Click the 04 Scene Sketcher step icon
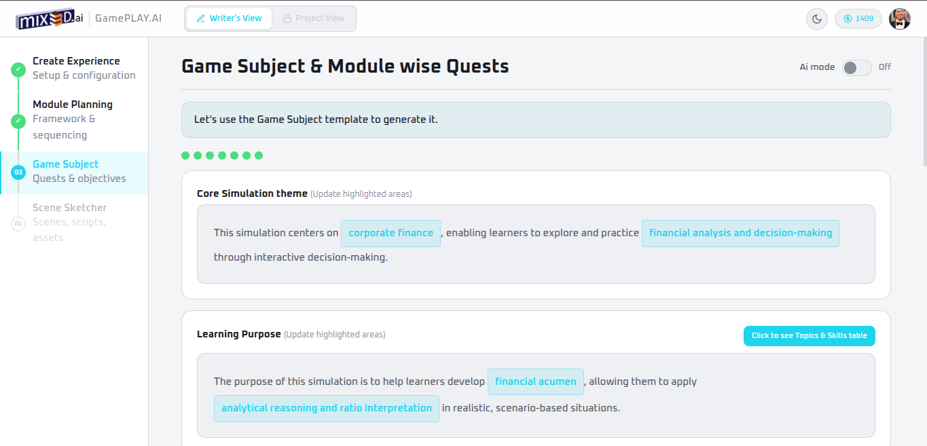The image size is (927, 446). point(18,223)
